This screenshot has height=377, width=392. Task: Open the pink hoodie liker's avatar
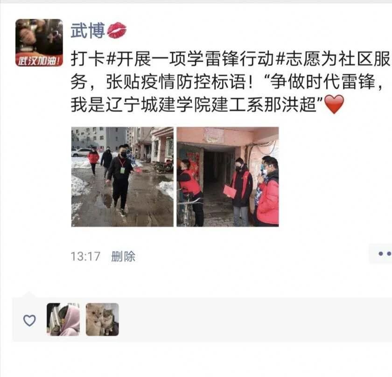click(x=63, y=319)
